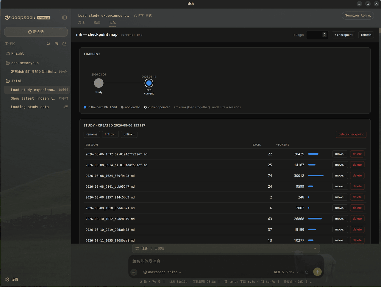This screenshot has width=381, height=287.
Task: Delete session 2026-08-06_1532_pi-019fcff2a2af.md
Action: pos(357,154)
